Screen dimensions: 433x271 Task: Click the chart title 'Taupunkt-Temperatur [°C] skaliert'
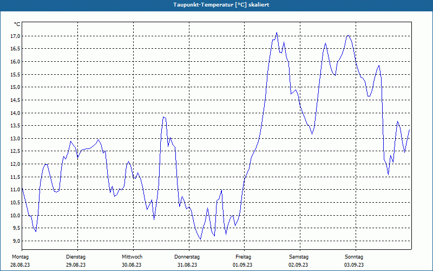point(221,5)
